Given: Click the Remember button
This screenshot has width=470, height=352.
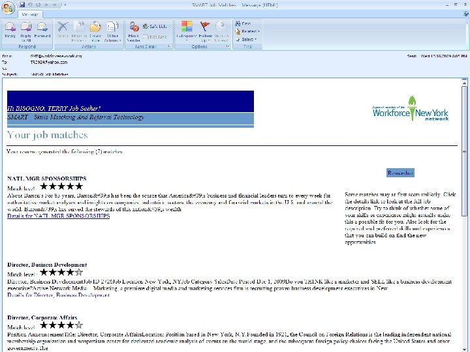Looking at the screenshot, I should (x=400, y=173).
